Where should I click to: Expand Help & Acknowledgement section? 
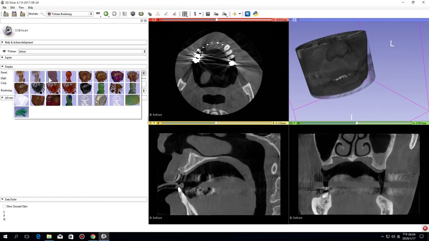click(x=74, y=43)
